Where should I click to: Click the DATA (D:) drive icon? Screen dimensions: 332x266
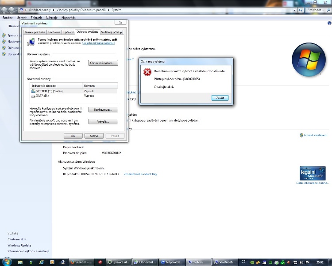(x=33, y=96)
